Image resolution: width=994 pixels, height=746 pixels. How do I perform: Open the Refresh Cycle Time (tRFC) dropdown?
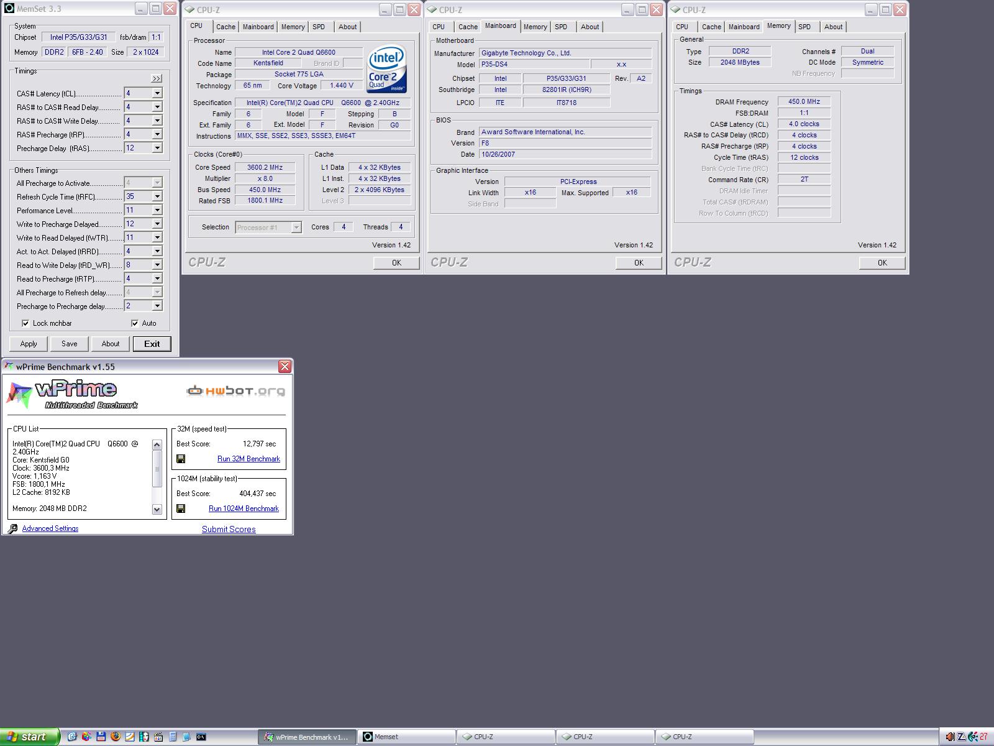click(x=157, y=196)
